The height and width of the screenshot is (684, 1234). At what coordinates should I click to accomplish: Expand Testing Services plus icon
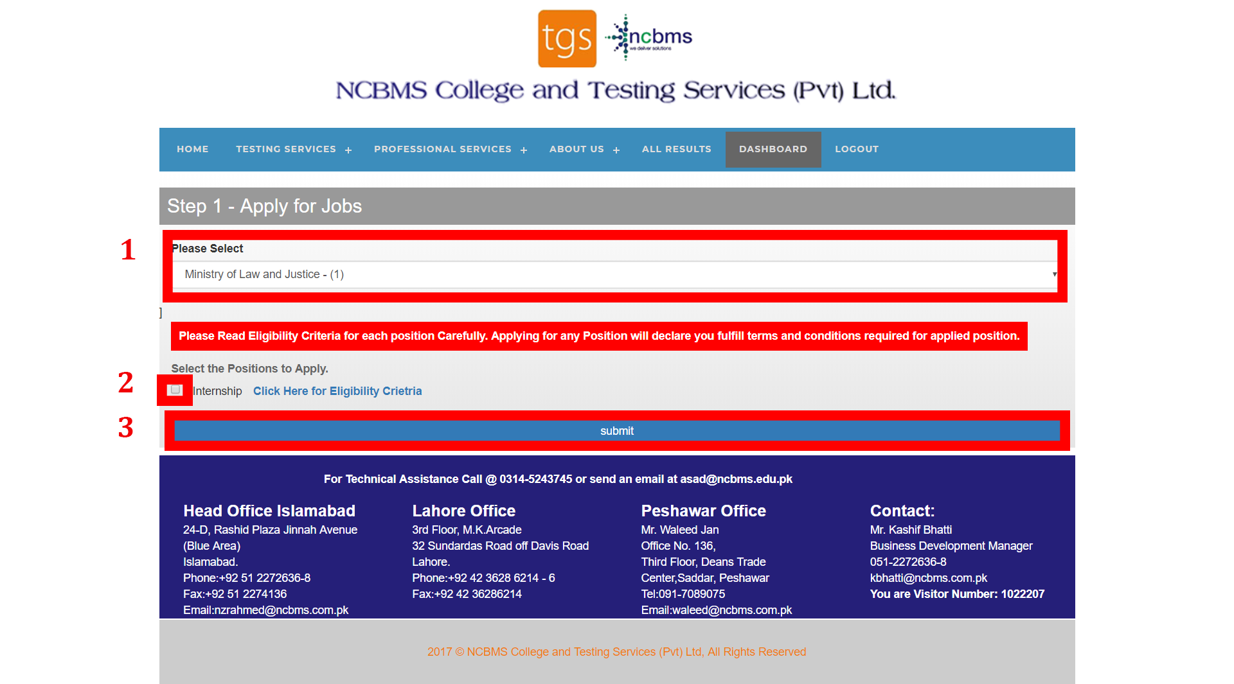coord(348,150)
